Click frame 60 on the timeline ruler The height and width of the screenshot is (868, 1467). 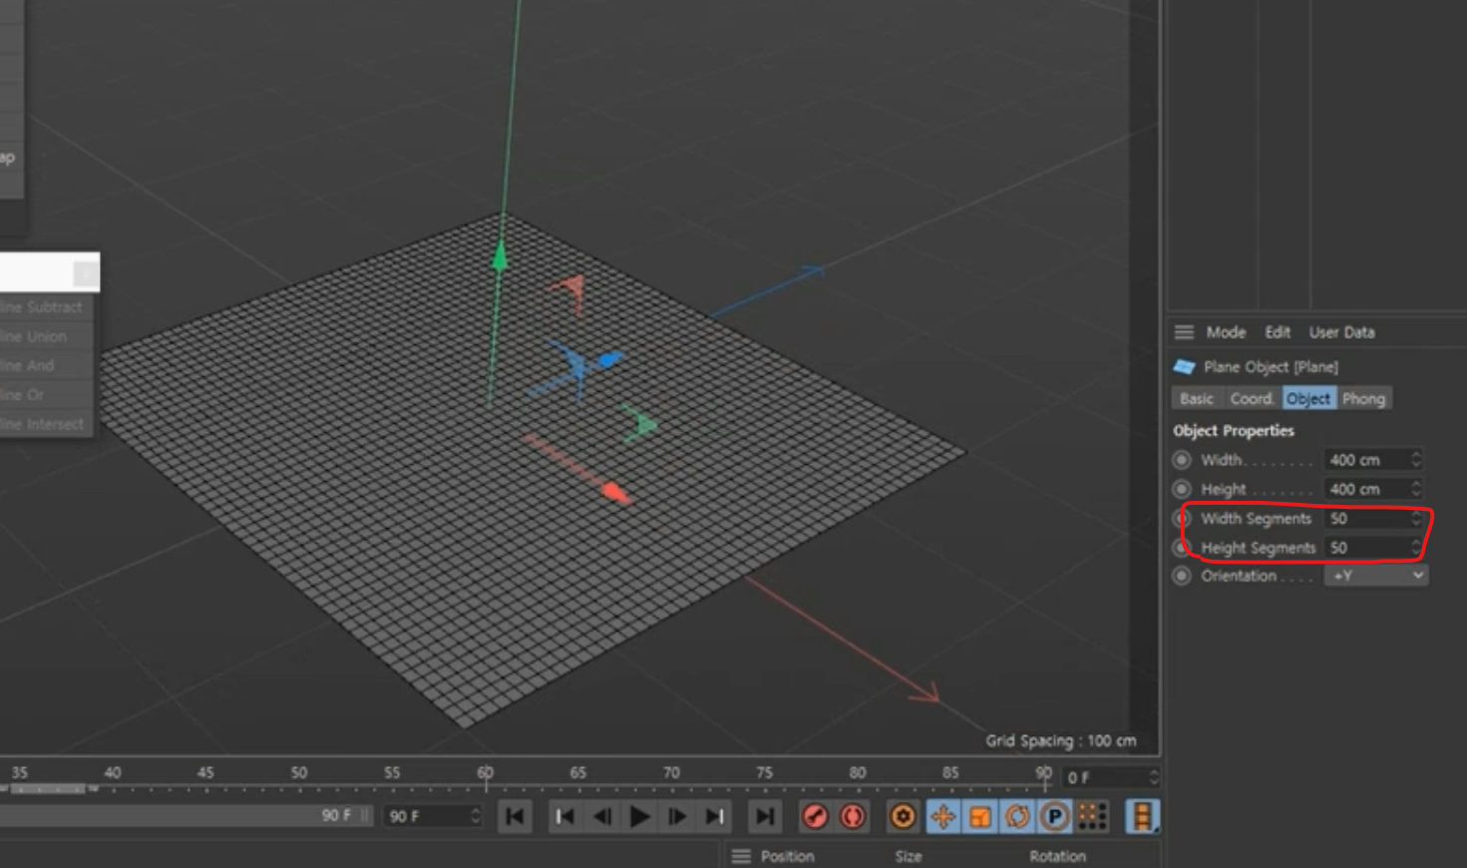[x=486, y=773]
